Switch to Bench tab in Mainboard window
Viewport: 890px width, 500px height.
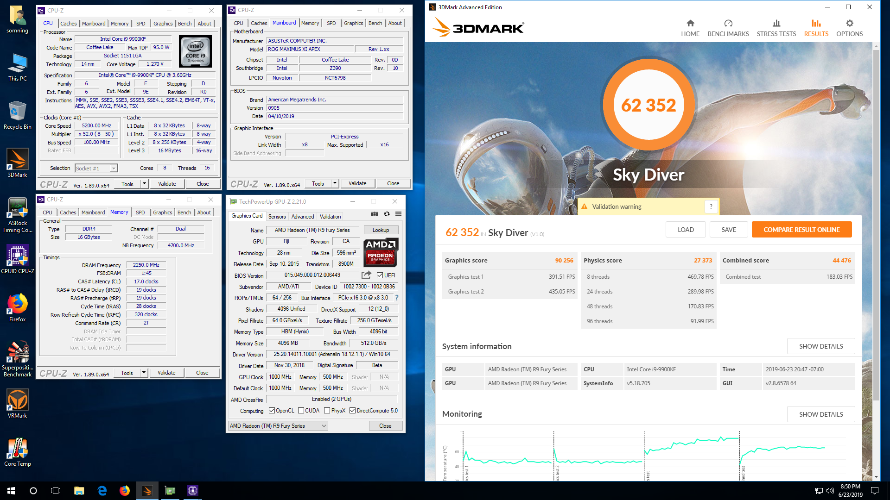(375, 23)
